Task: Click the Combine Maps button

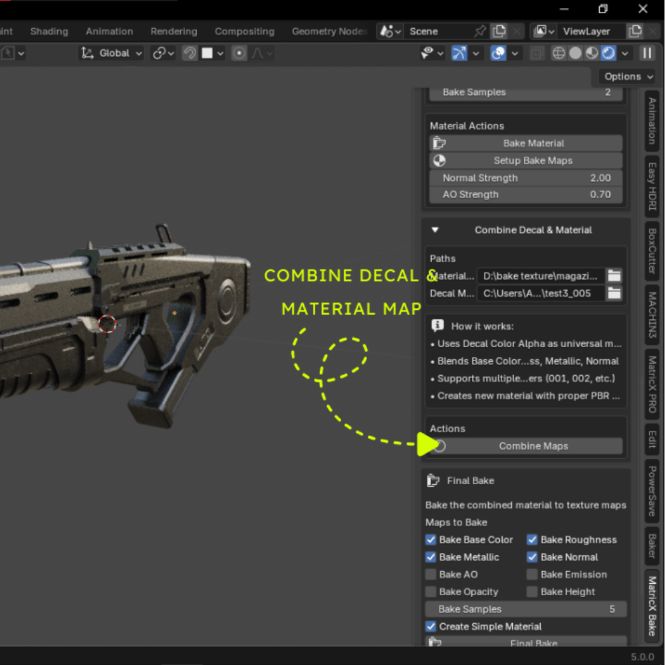Action: tap(533, 446)
